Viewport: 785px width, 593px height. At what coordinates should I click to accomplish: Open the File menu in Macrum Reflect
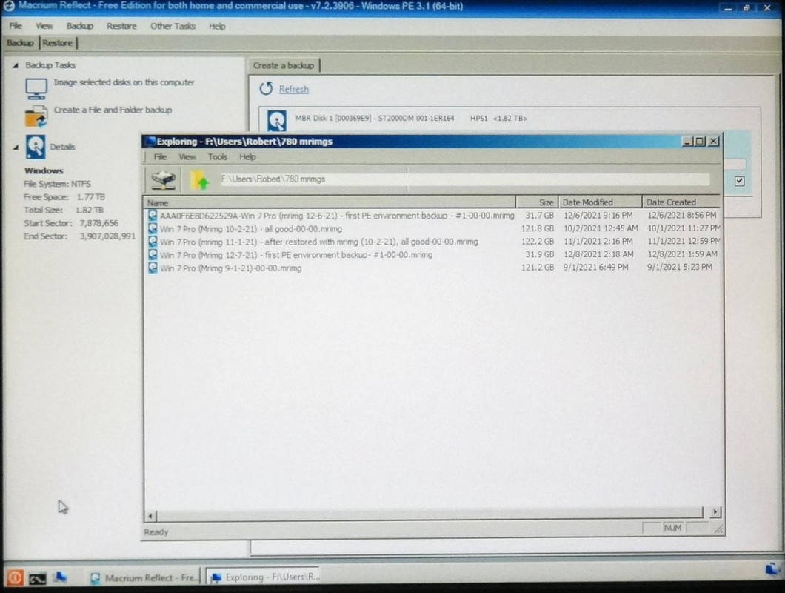[16, 26]
